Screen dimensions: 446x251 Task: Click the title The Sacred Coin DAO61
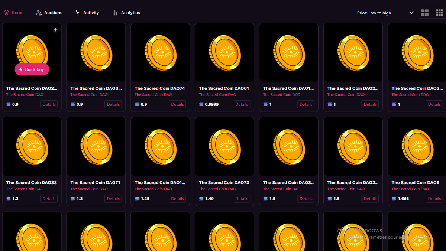pyautogui.click(x=224, y=88)
